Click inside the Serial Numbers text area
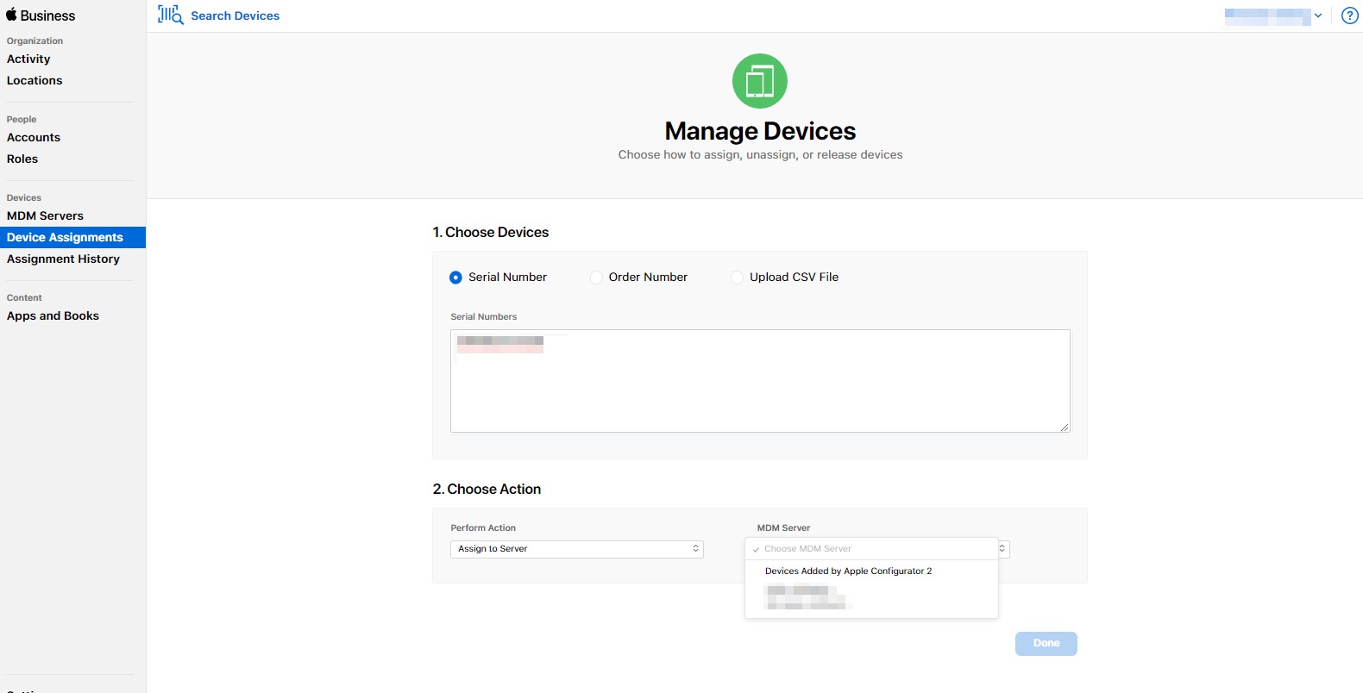The image size is (1363, 693). coord(759,388)
